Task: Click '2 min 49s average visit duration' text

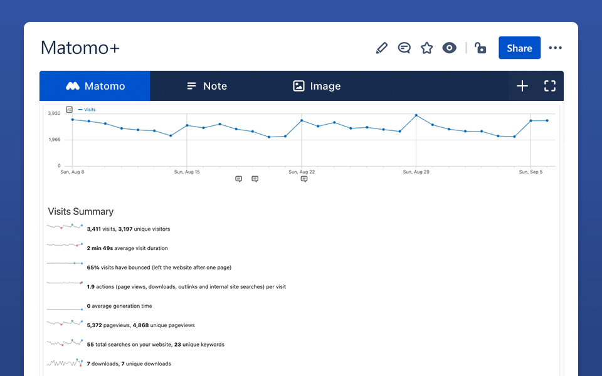Action: tap(127, 248)
